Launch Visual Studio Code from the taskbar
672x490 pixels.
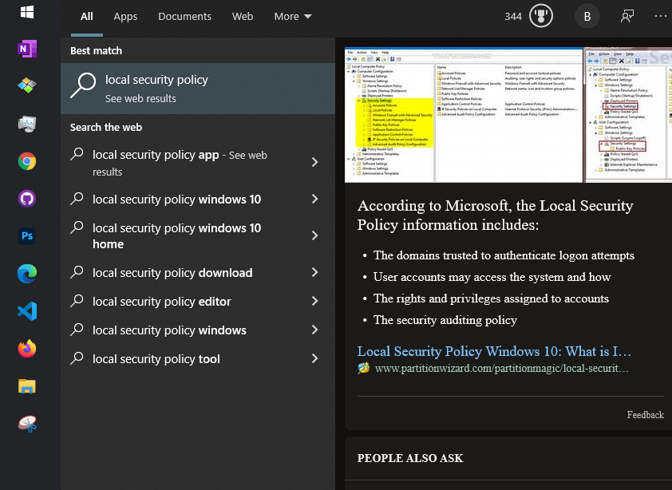point(27,311)
